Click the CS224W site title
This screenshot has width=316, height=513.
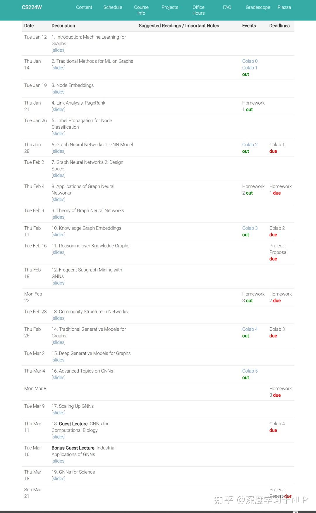[32, 7]
